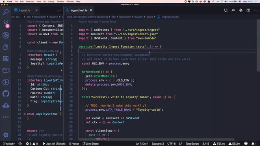
Task: Click the cloud sync icon in status bar
Action: point(20,144)
